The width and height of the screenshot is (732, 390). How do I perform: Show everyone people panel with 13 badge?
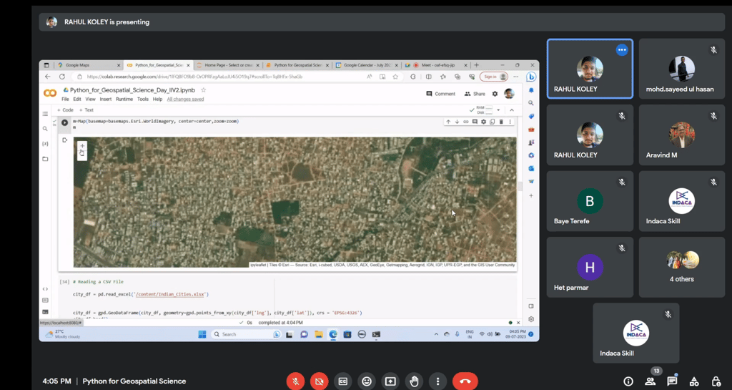click(x=651, y=381)
